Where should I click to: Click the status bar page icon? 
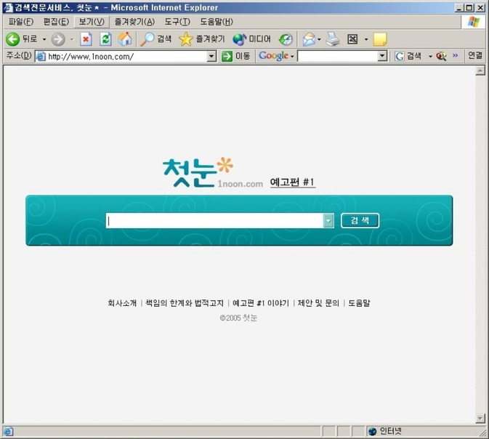(8, 432)
